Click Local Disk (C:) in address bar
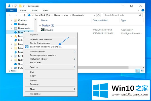The width and height of the screenshot is (151, 101). (x=42, y=15)
